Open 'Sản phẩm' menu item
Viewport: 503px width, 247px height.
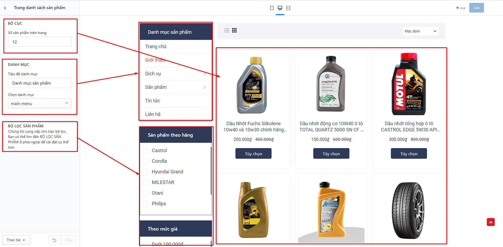point(156,87)
